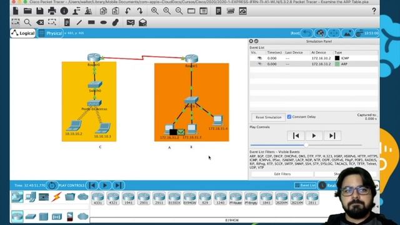Choose the Select tool with dashed rectangle
The image size is (400, 225).
16,22
